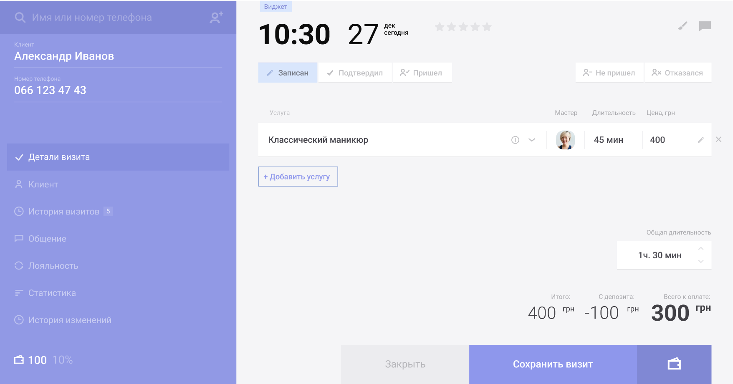Mark client as Пришел
733x384 pixels.
(422, 73)
